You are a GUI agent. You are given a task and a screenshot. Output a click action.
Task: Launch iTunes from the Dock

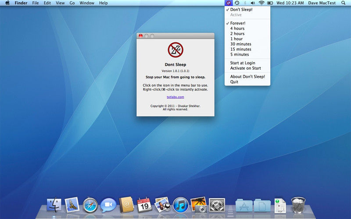181,205
